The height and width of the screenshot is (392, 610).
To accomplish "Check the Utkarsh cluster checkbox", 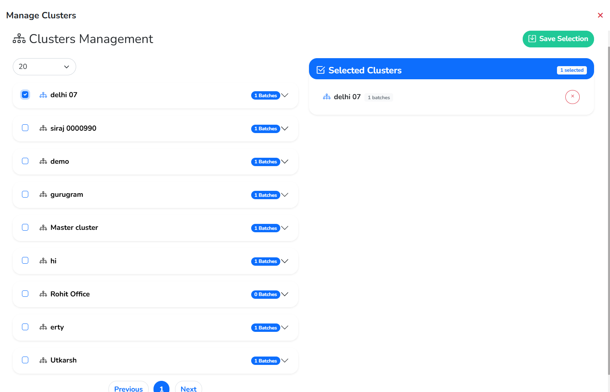I will click(x=25, y=360).
